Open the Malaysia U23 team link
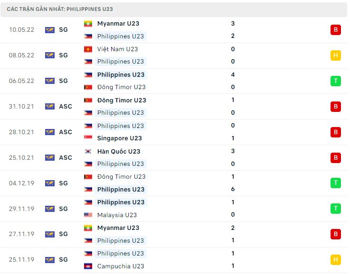The image size is (350, 274). 117,215
